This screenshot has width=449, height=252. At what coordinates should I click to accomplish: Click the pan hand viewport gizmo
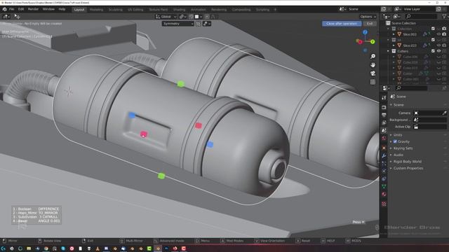373,65
